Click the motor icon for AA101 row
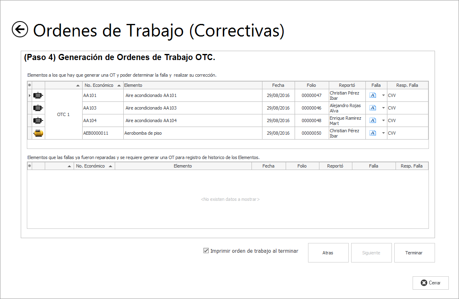The image size is (459, 299). 38,96
